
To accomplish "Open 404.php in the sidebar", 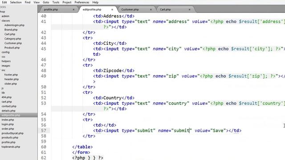I will (x=7, y=97).
